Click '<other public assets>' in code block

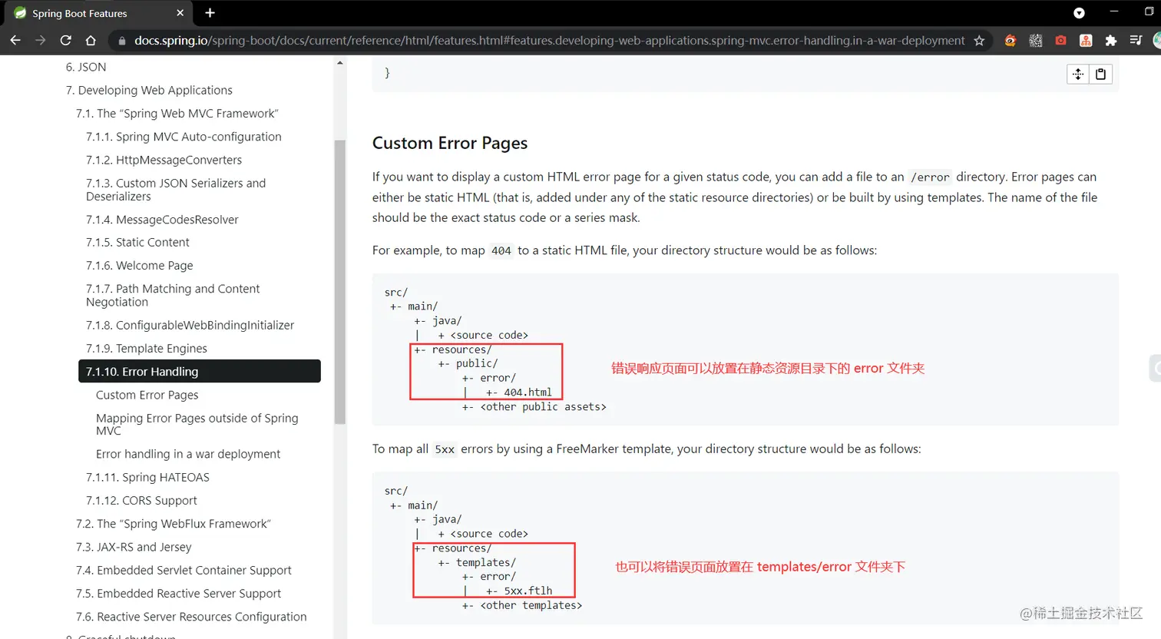click(x=544, y=407)
